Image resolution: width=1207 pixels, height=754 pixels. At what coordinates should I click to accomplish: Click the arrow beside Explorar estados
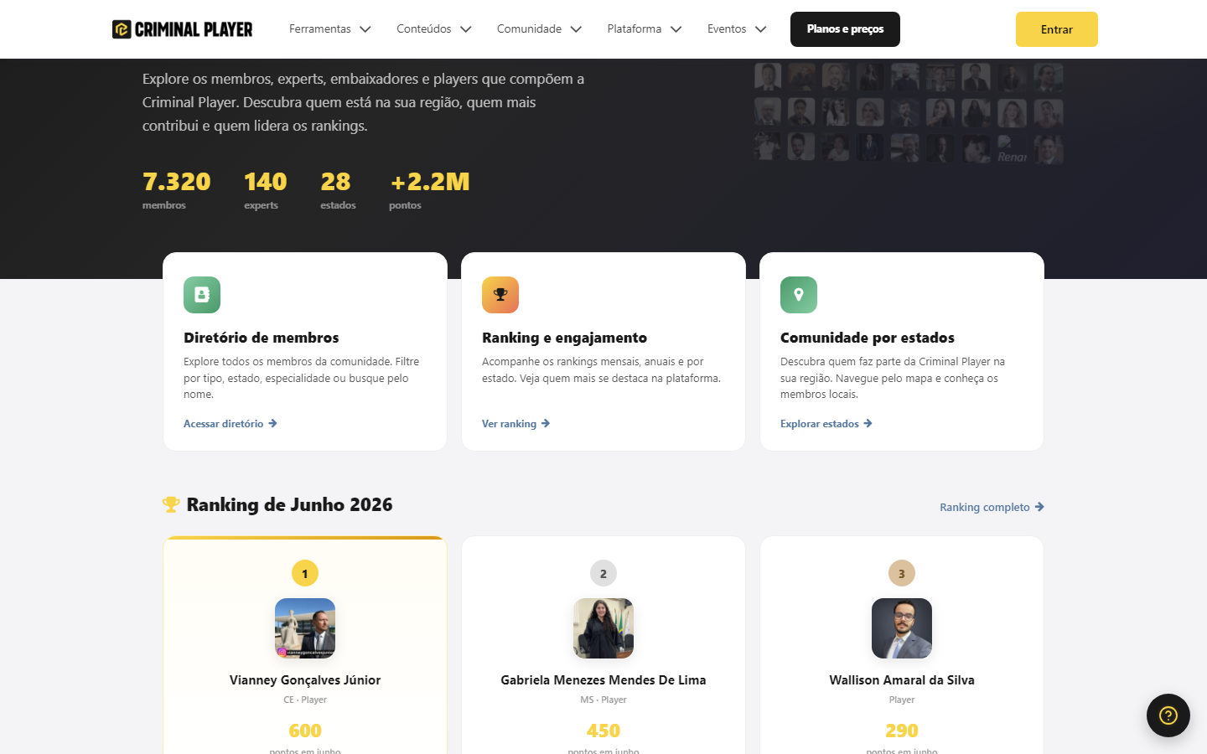click(868, 424)
